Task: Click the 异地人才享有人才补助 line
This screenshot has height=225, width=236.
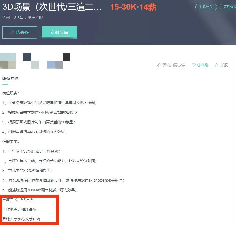Action: [x=21, y=219]
